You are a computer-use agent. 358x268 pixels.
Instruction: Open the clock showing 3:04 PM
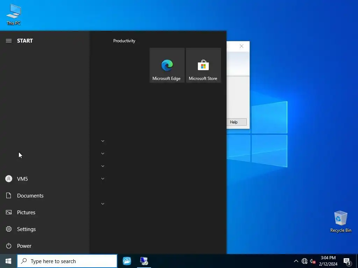click(328, 261)
